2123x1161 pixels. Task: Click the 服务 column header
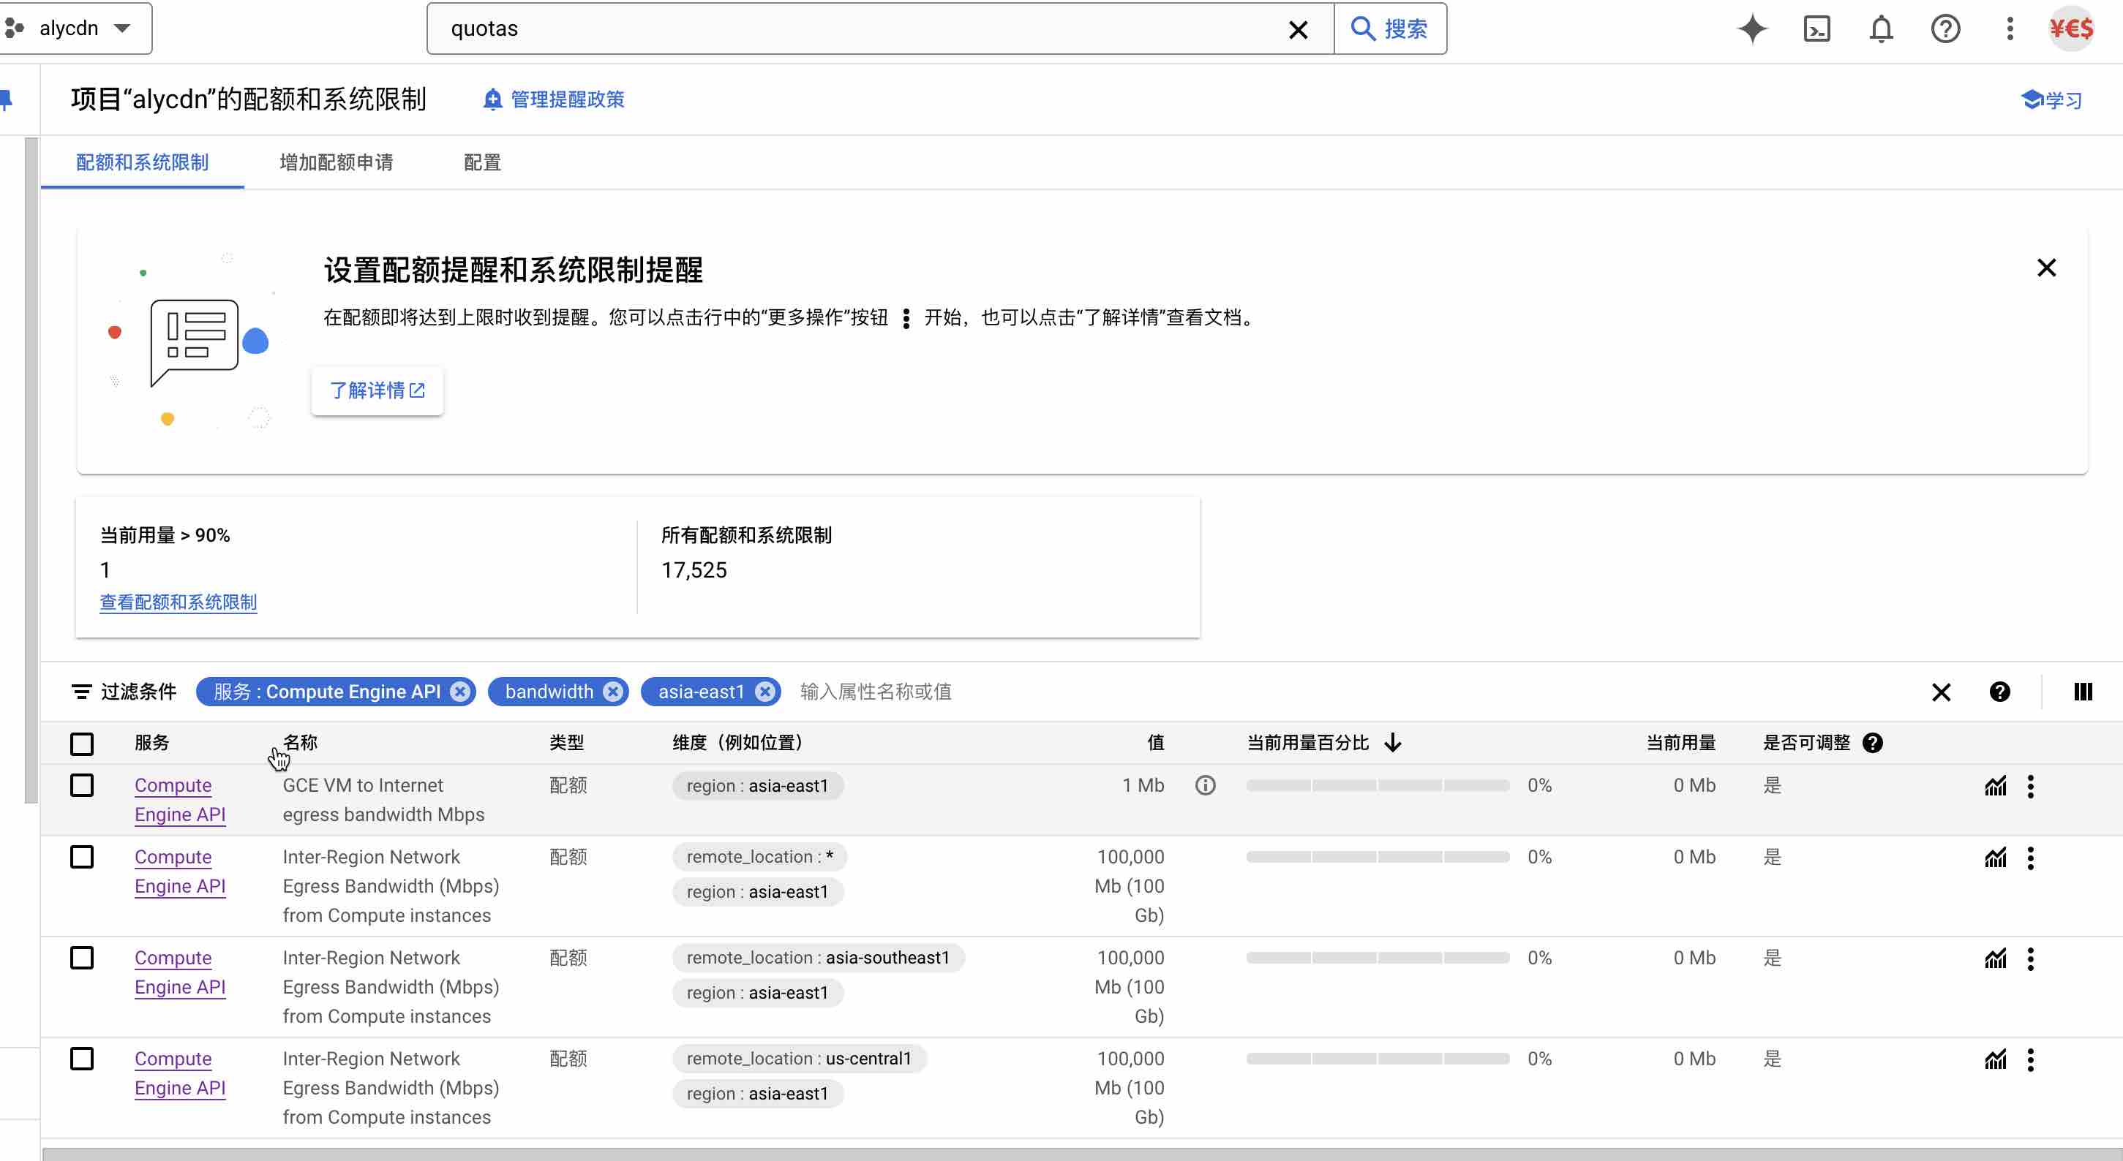151,743
